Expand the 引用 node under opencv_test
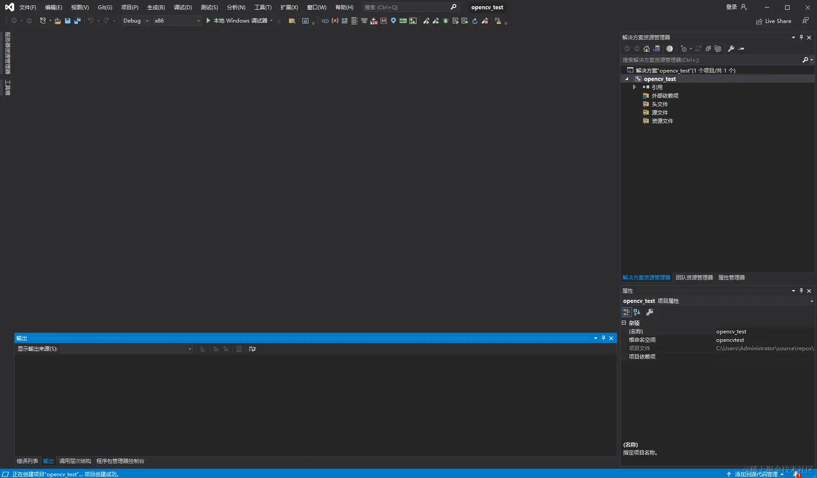817x478 pixels. 634,87
